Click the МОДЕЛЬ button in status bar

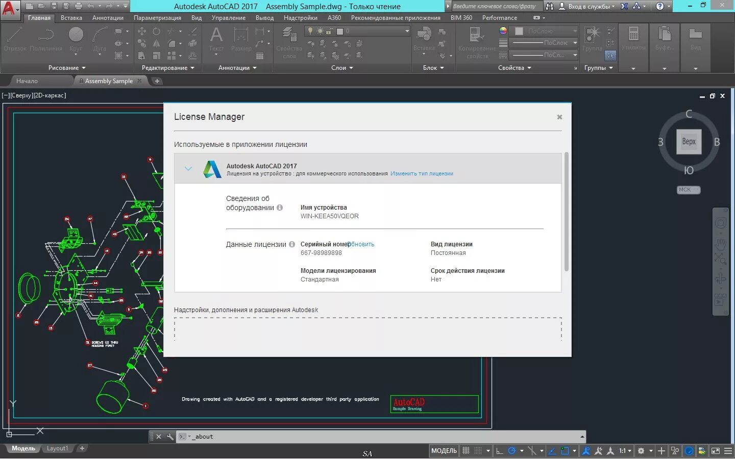click(x=444, y=451)
